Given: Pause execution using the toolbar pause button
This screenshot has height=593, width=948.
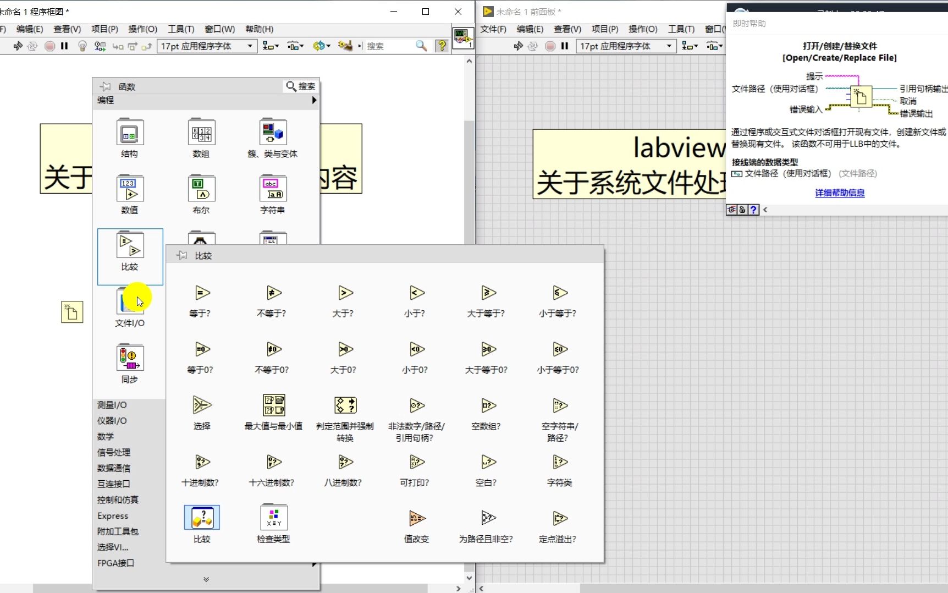Looking at the screenshot, I should [x=64, y=46].
